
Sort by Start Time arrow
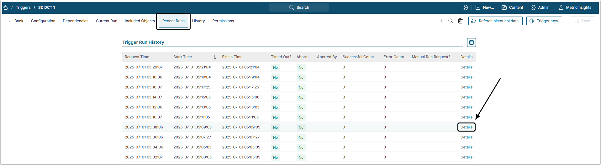pos(215,57)
